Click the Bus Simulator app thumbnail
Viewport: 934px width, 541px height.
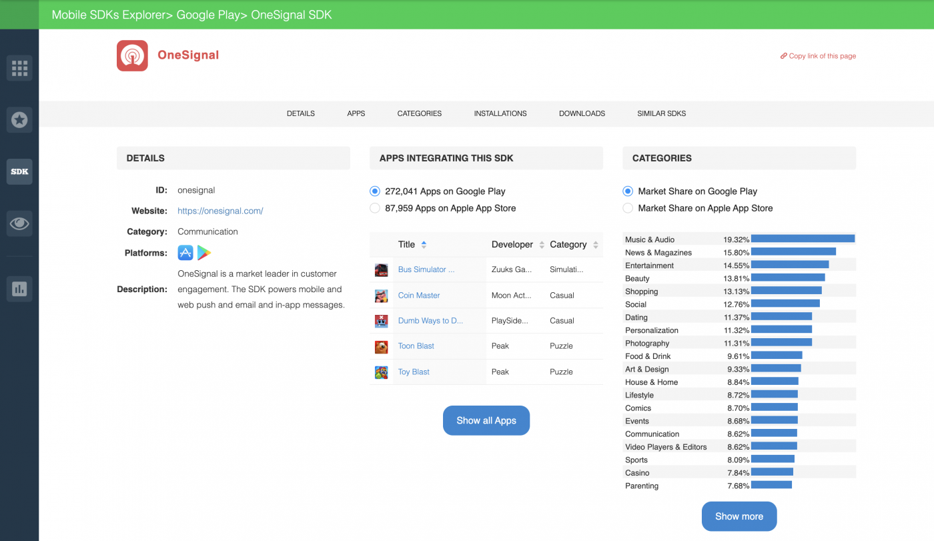pos(381,269)
